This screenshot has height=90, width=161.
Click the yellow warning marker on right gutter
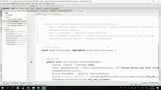click(158, 16)
